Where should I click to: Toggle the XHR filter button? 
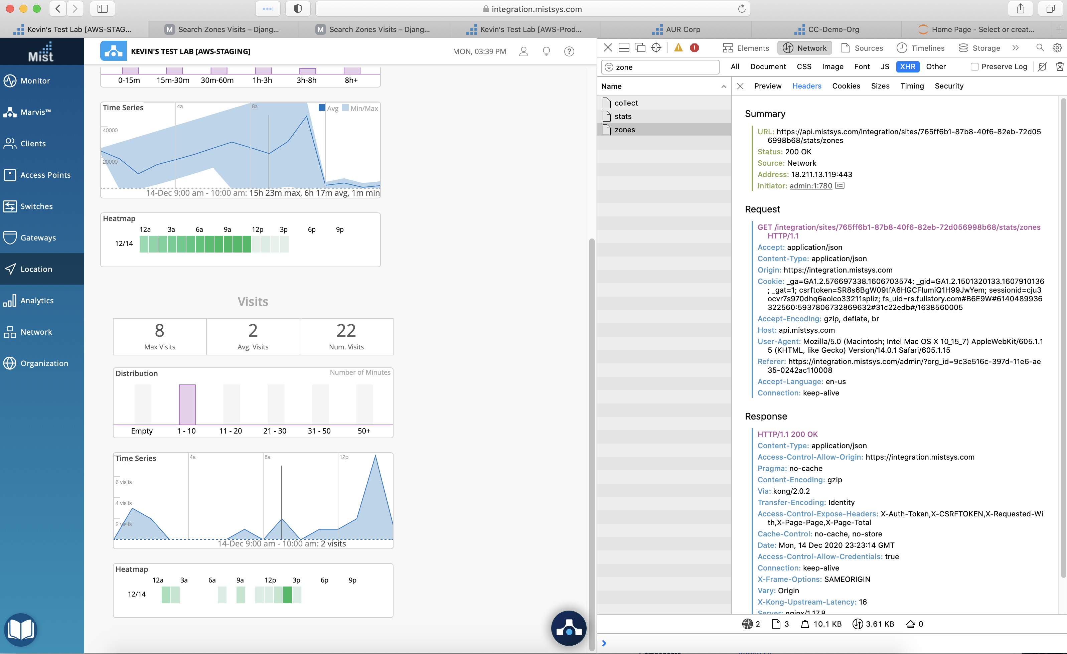pos(907,67)
